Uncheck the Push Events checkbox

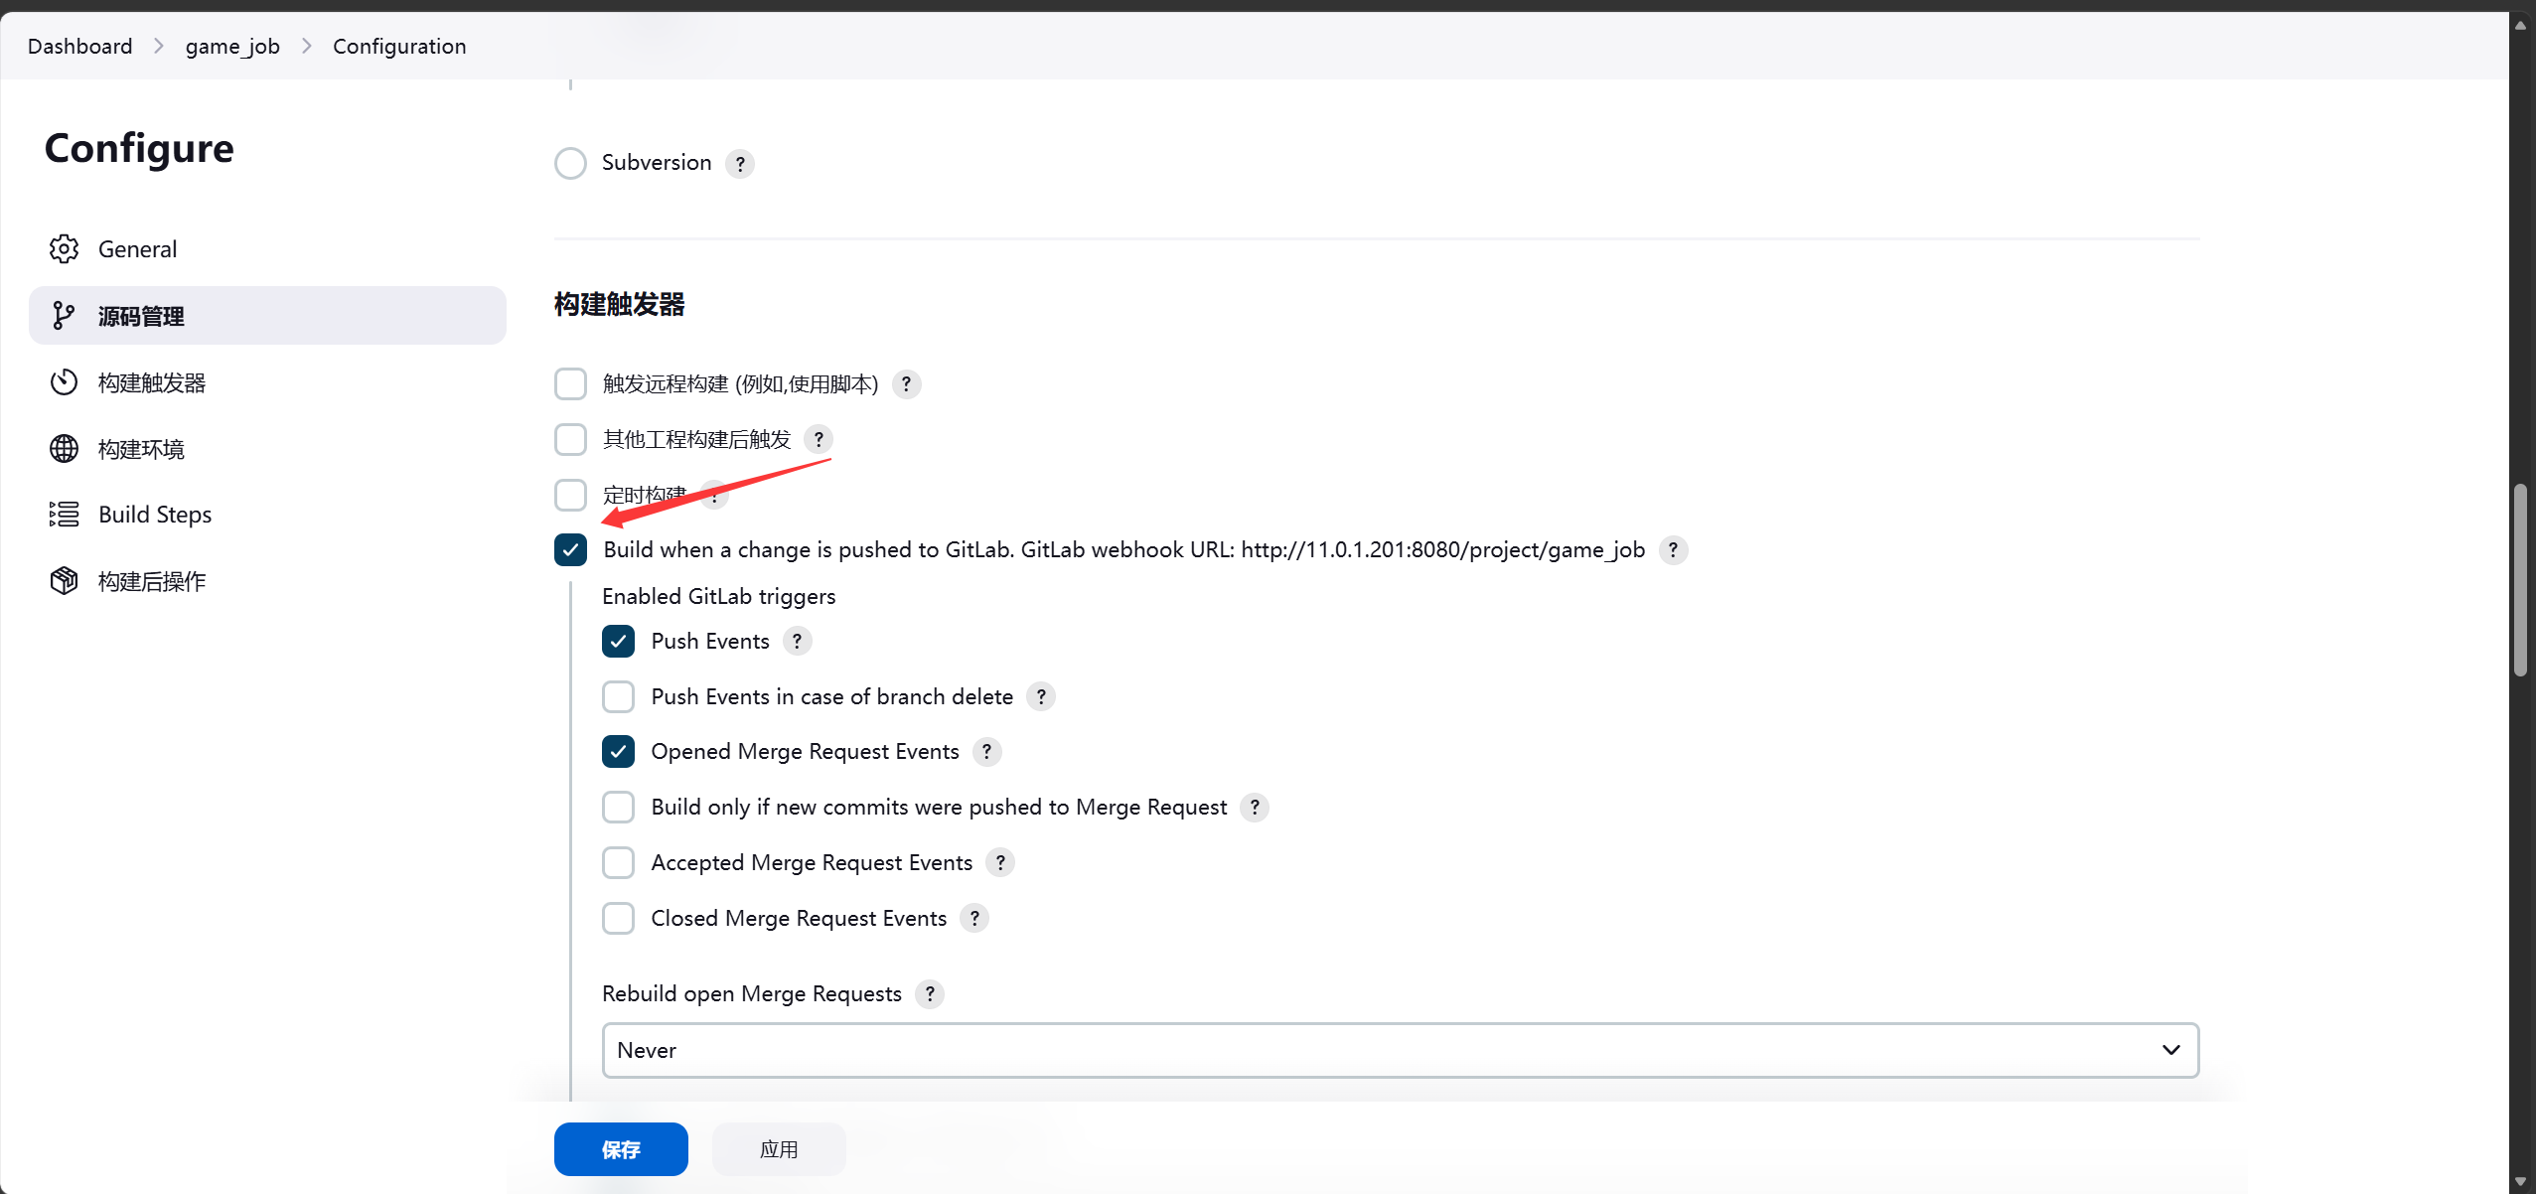click(618, 642)
